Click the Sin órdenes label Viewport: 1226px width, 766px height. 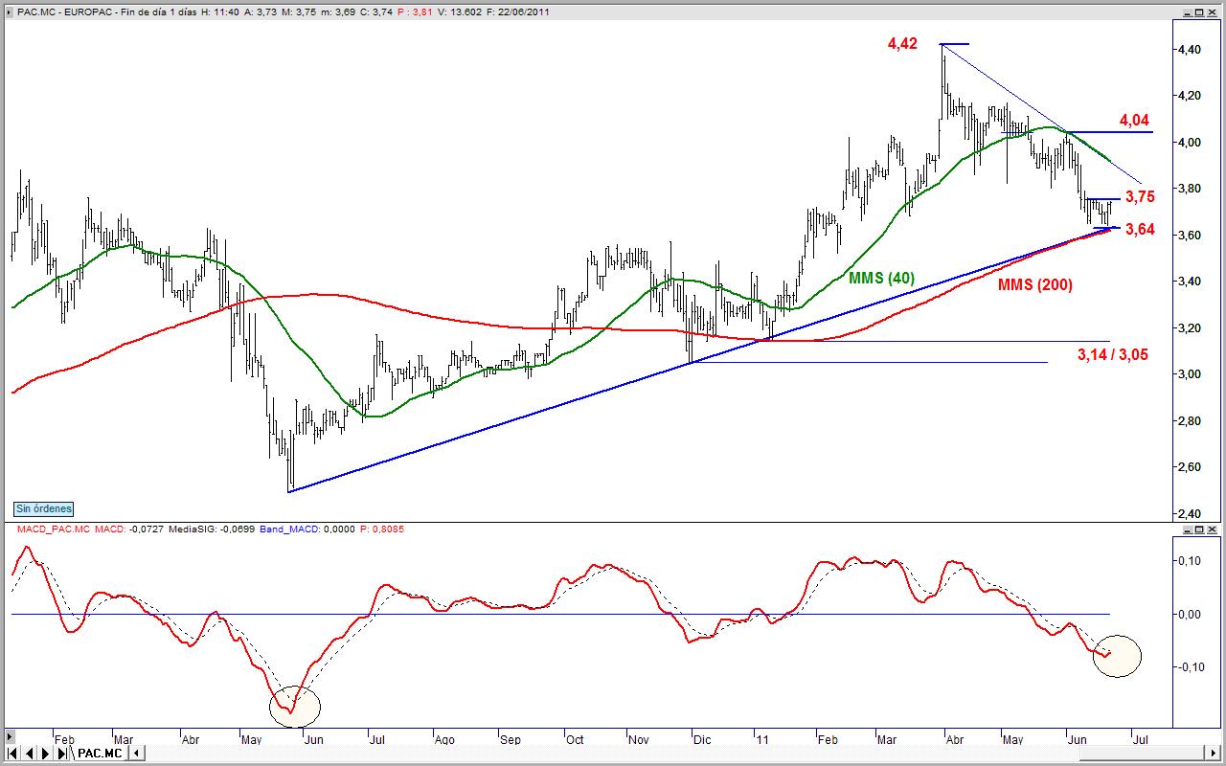click(x=43, y=509)
